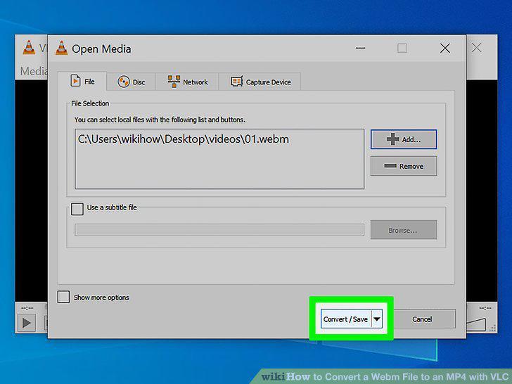512x384 pixels.
Task: Click the Remove button
Action: click(404, 166)
